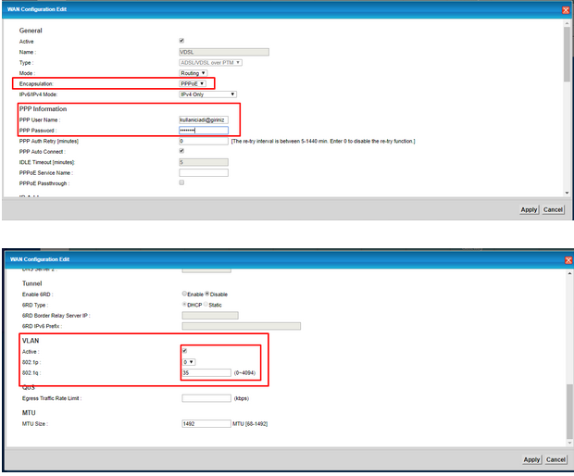Click the MTU section heading

(x=29, y=413)
